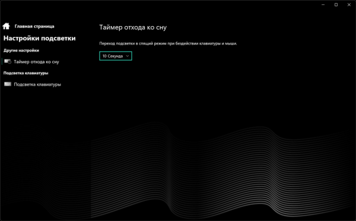Image resolution: width=356 pixels, height=221 pixels.
Task: Click the Подсветка клавиатуры section header text
Action: [x=26, y=73]
